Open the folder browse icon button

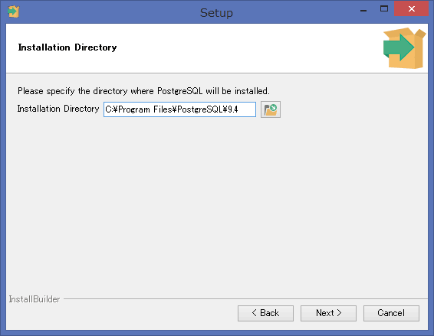pos(271,109)
